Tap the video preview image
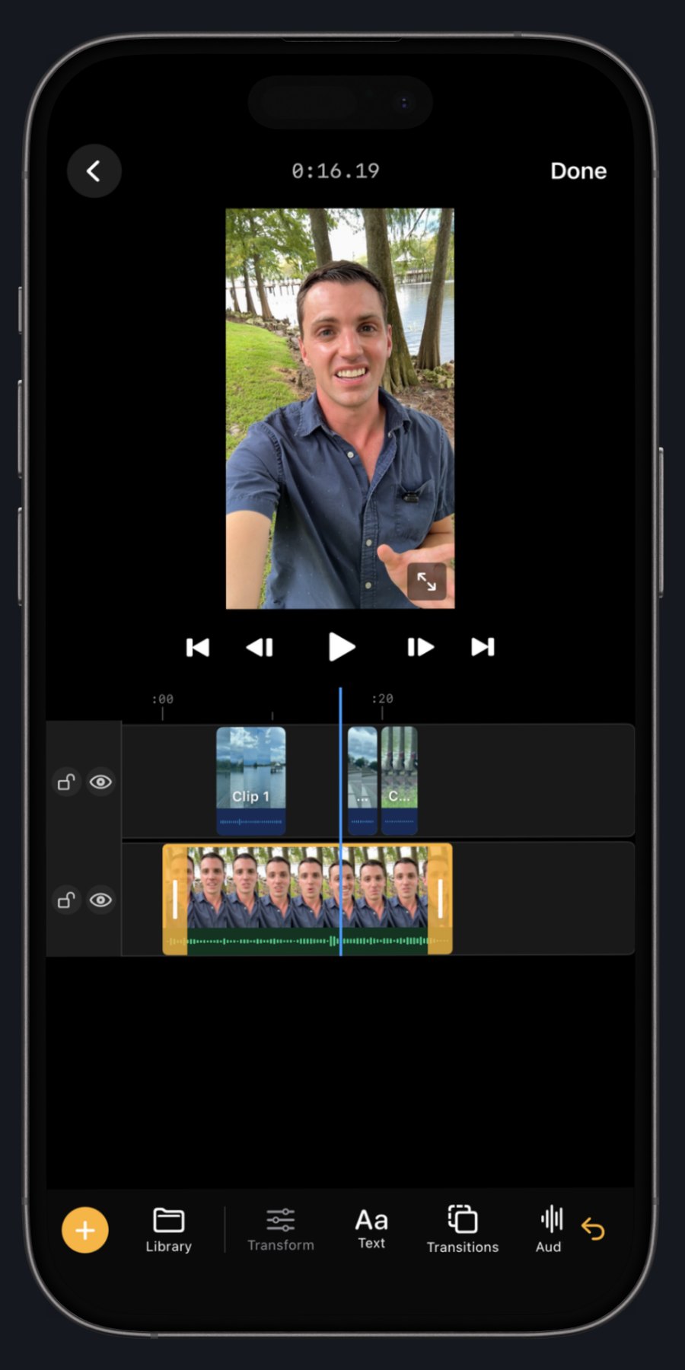Viewport: 685px width, 1370px height. 340,409
